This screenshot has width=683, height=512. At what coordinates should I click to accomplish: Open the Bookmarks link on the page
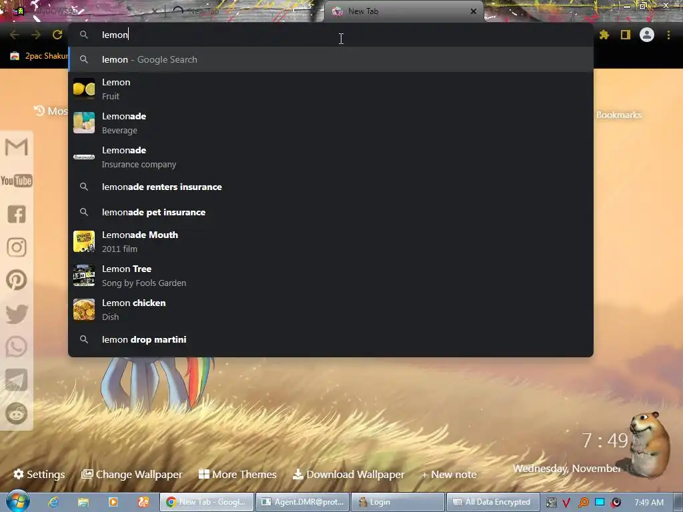[619, 115]
